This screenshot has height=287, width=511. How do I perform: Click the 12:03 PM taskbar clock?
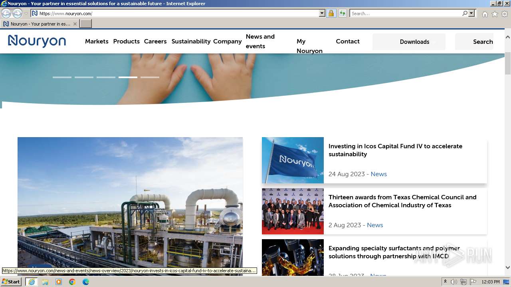[491, 282]
